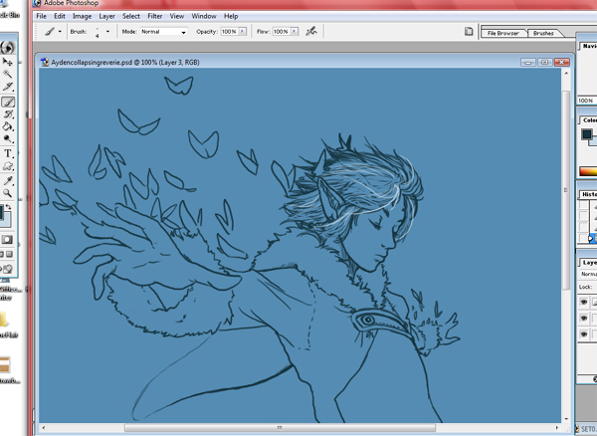
Task: Toggle visibility of the bottom layer eye
Action: tap(584, 333)
